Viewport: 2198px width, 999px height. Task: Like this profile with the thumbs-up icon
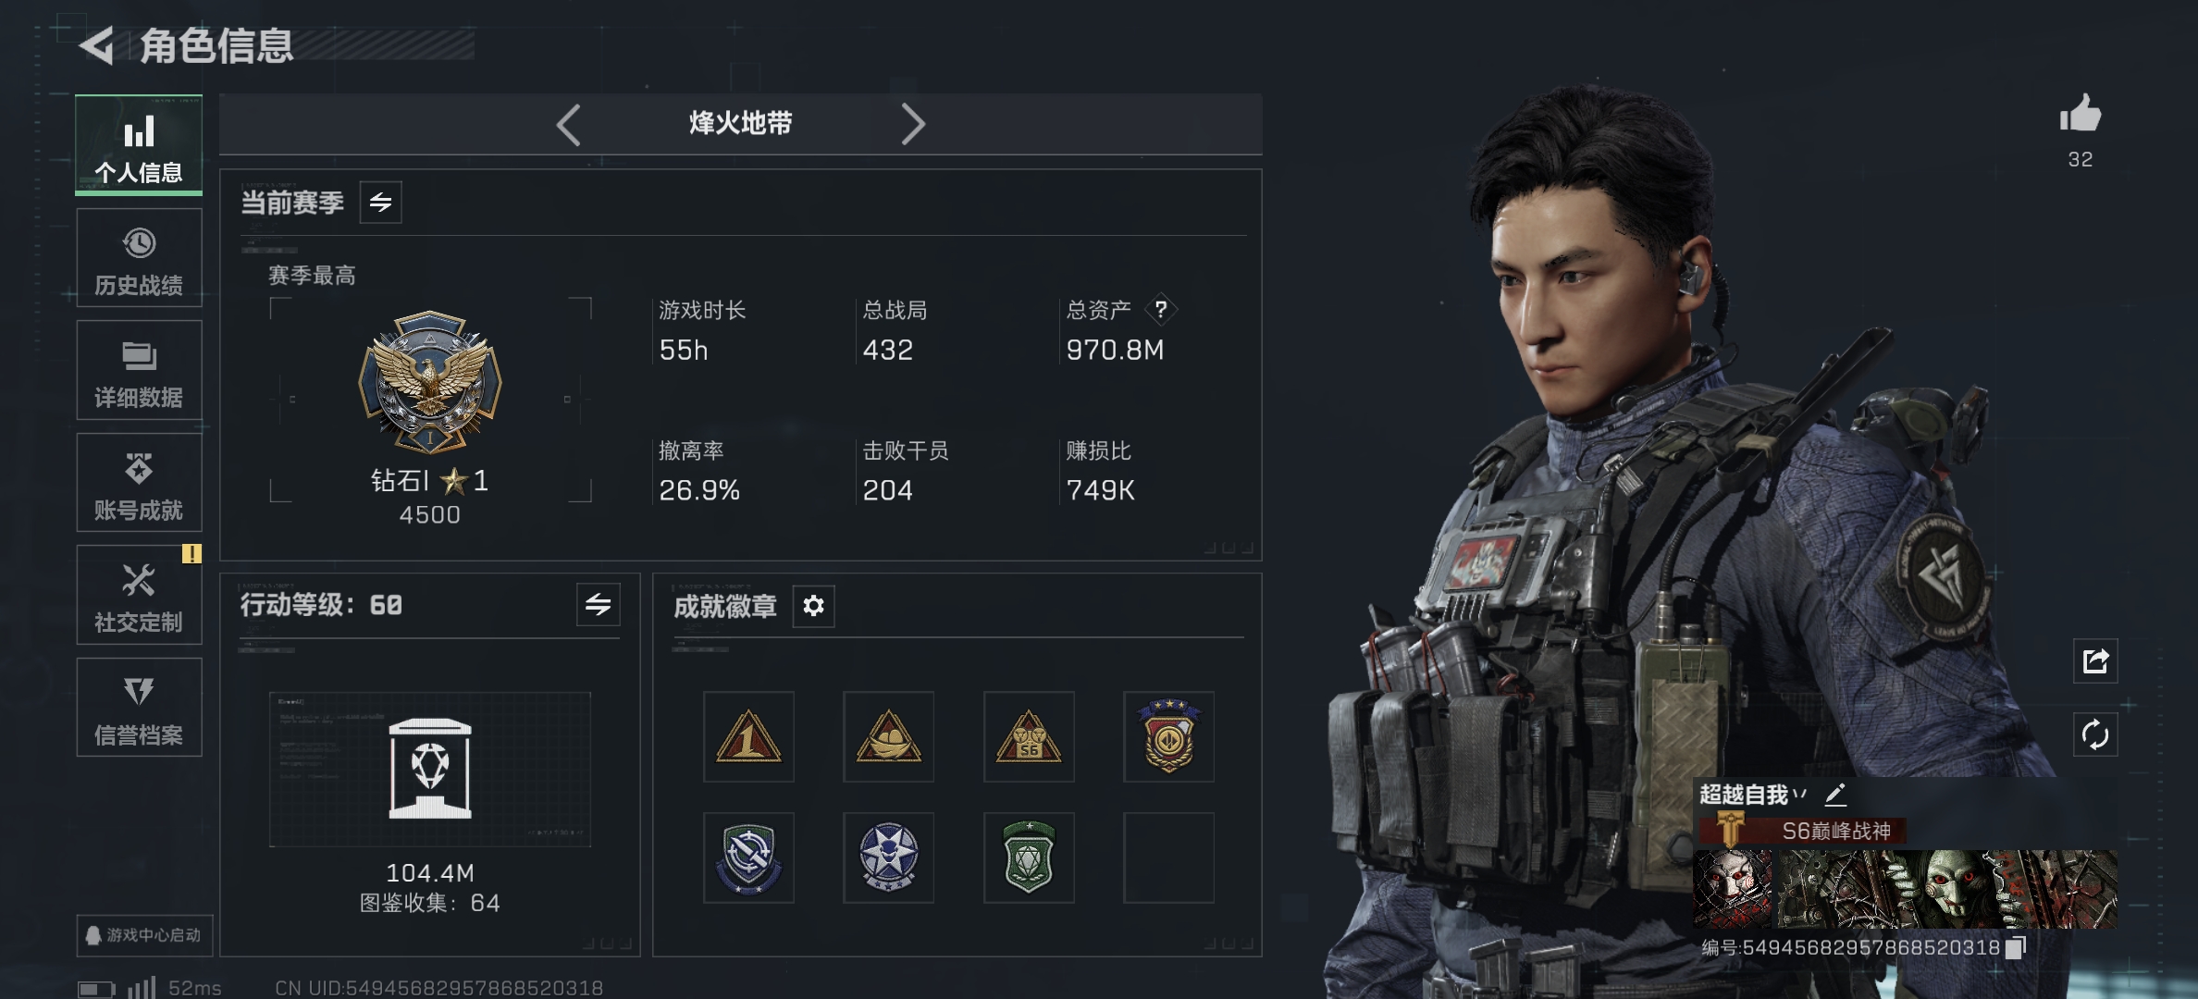2081,113
